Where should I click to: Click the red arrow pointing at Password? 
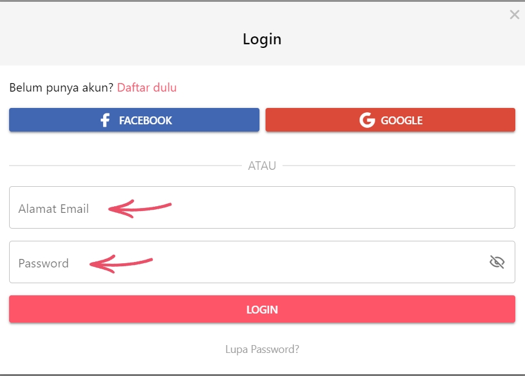tap(121, 264)
